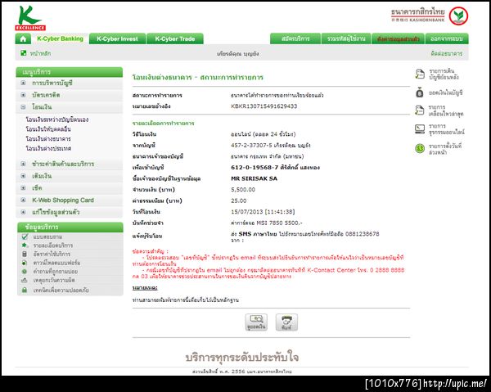Open the รายการธุรกรรมออนไลน์ computer icon
This screenshot has width=491, height=392.
(x=420, y=128)
